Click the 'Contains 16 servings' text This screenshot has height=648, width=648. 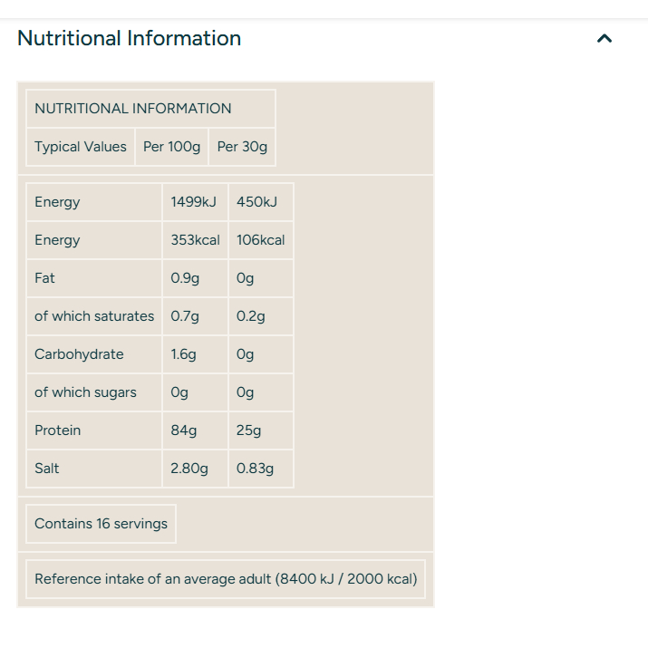pyautogui.click(x=101, y=524)
